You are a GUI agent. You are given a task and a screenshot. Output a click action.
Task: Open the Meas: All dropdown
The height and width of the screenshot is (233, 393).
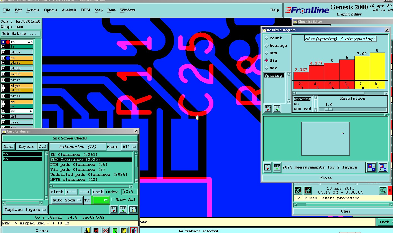tap(129, 147)
